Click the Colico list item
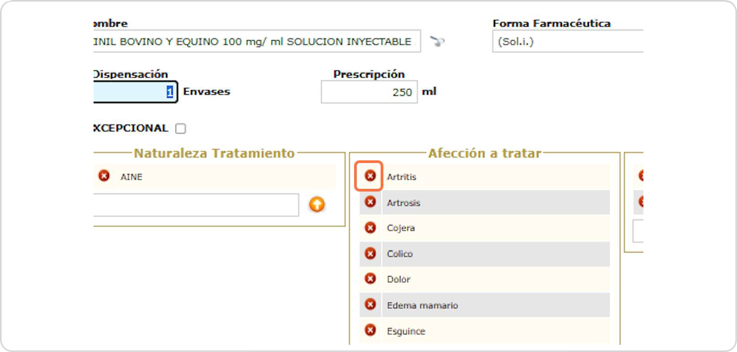The height and width of the screenshot is (352, 737). point(400,254)
